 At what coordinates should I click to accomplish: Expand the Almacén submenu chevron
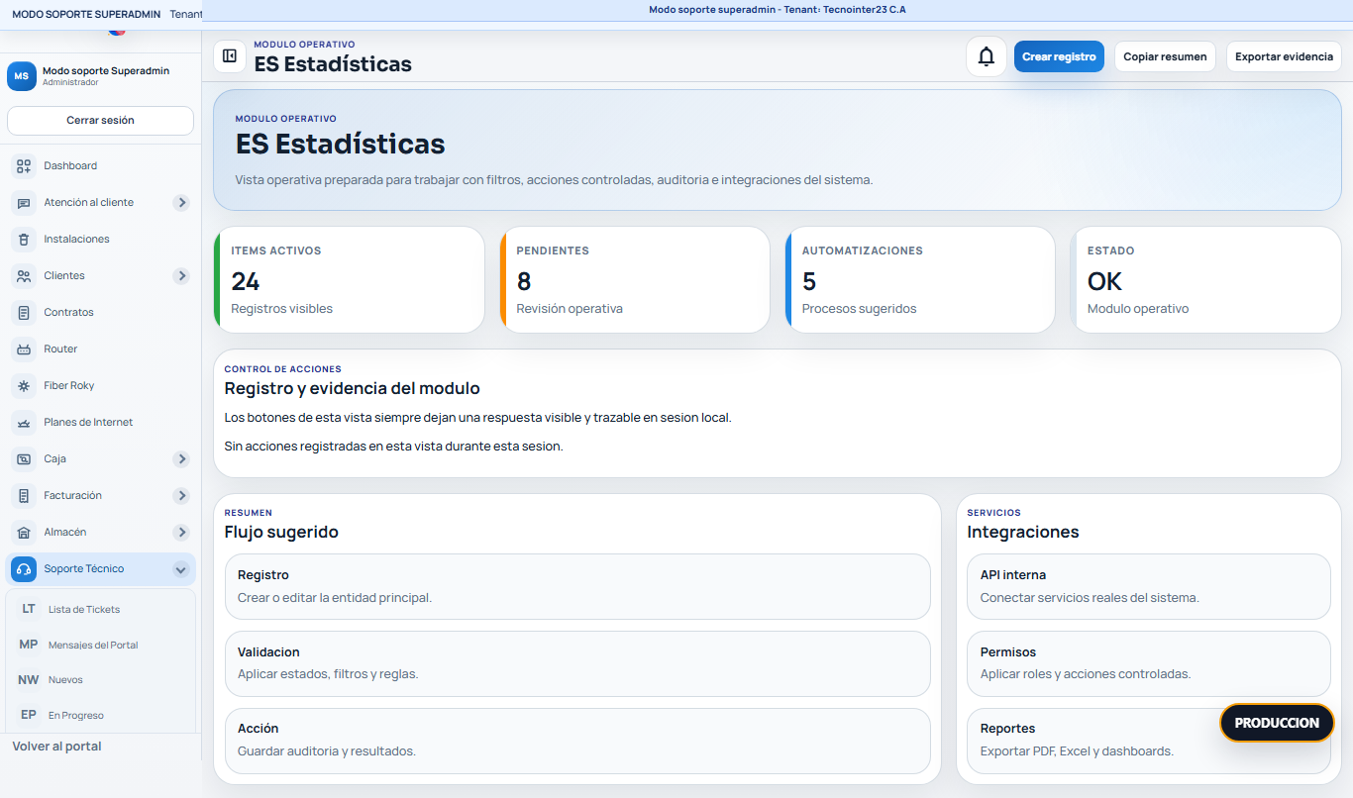tap(181, 533)
